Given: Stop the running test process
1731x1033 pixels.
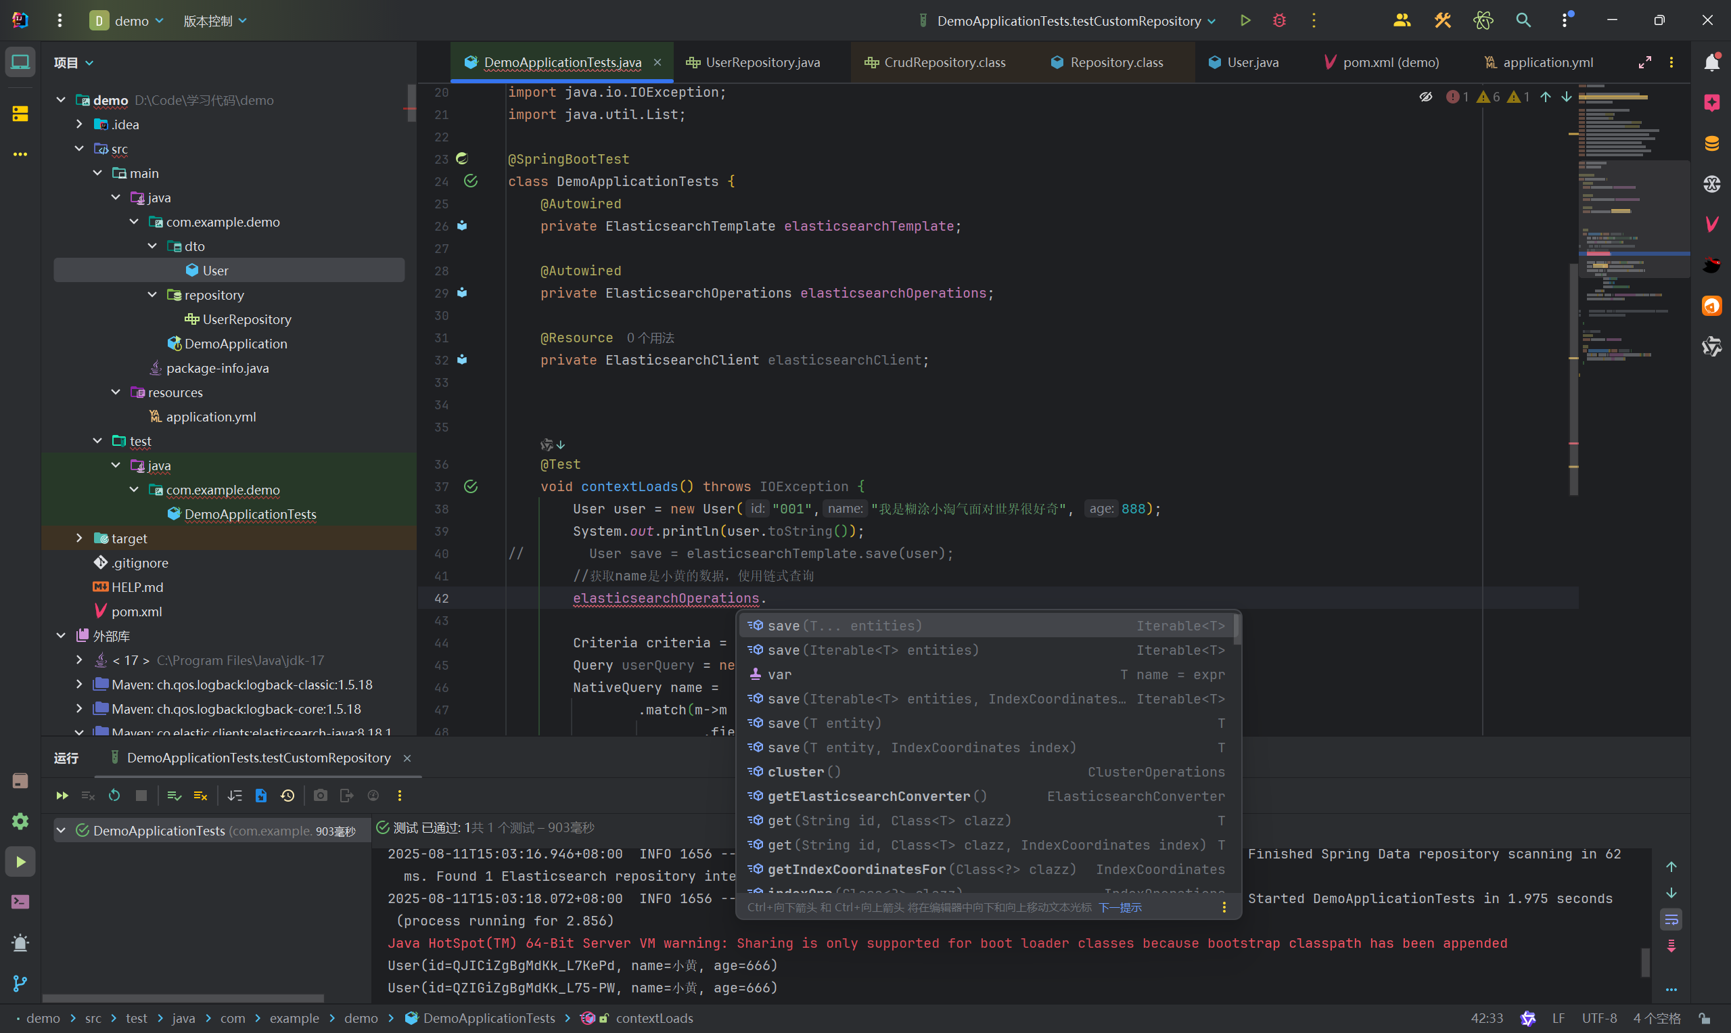Looking at the screenshot, I should pos(141,795).
